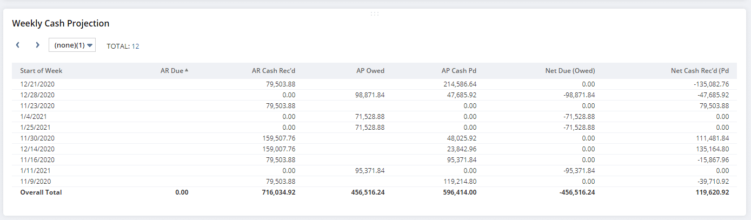The width and height of the screenshot is (751, 220).
Task: Click the 11/9/2020 row date
Action: (x=36, y=182)
